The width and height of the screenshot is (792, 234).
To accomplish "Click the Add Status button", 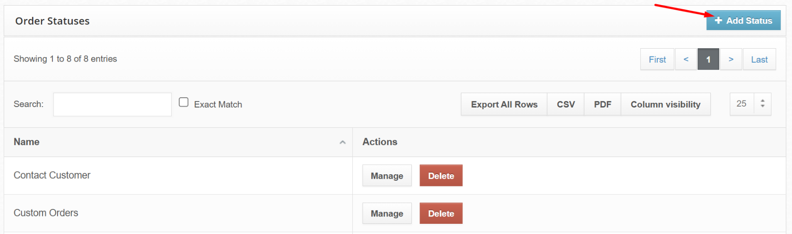I will [x=743, y=21].
